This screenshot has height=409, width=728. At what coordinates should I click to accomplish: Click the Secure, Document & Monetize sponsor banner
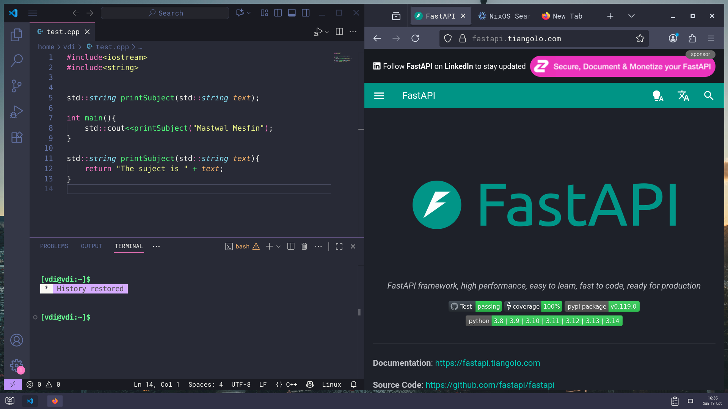pyautogui.click(x=623, y=67)
